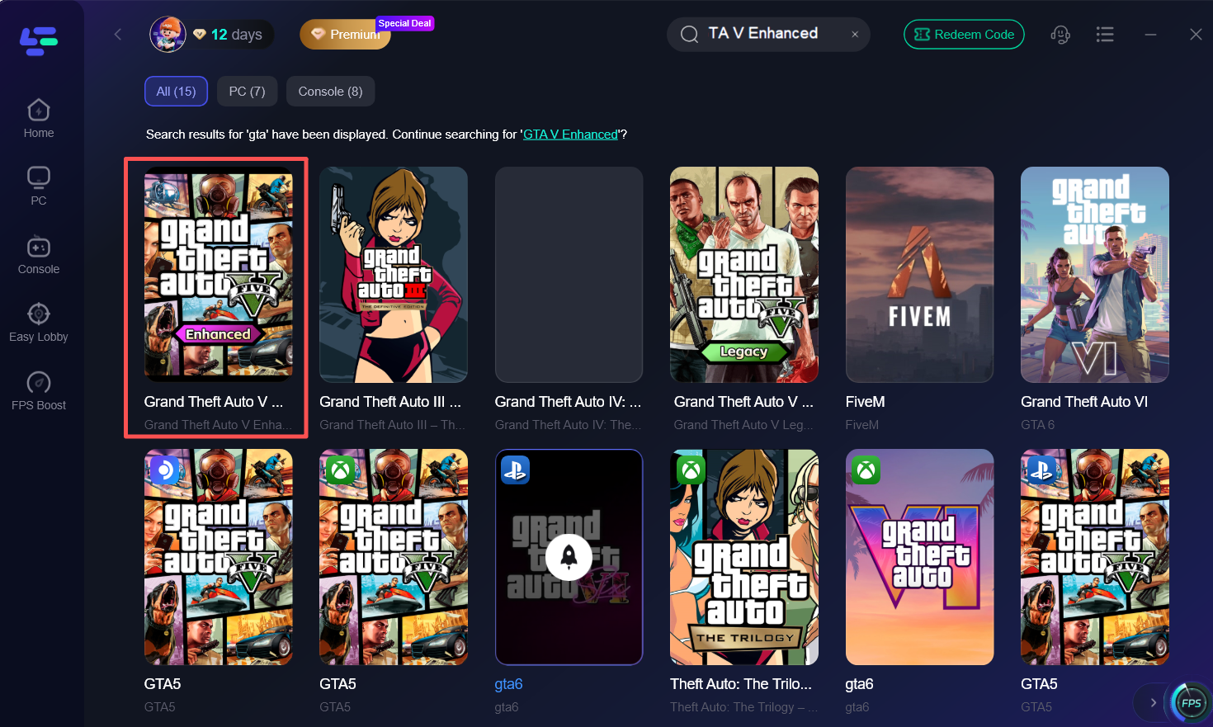Image resolution: width=1213 pixels, height=727 pixels.
Task: Expand the floating panel arrow
Action: tap(1153, 703)
